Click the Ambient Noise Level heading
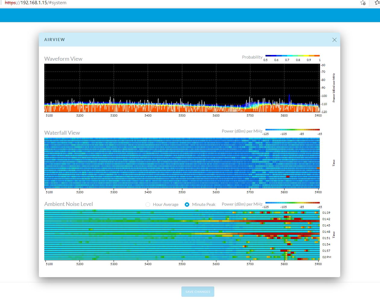 (x=69, y=204)
